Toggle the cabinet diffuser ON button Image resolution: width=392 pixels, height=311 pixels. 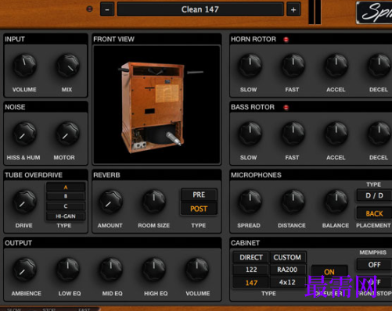coord(329,272)
